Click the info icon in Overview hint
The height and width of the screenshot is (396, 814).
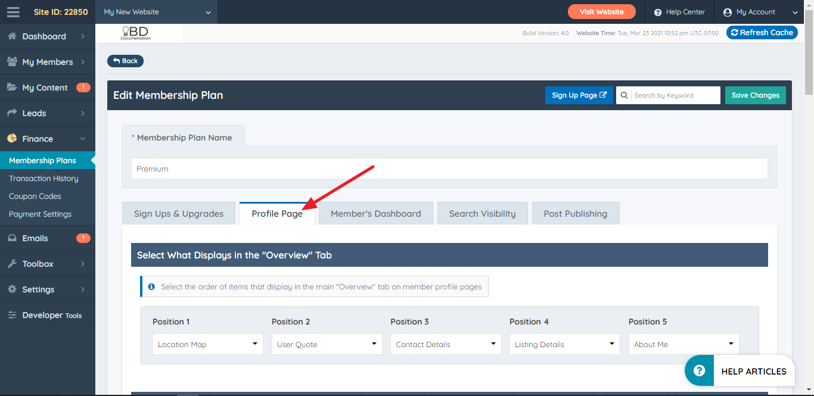151,286
